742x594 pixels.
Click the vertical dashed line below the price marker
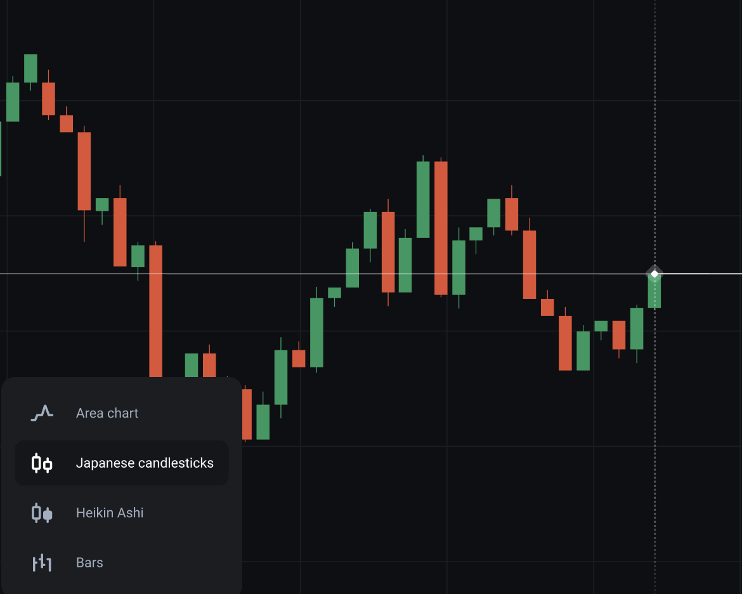pos(655,444)
